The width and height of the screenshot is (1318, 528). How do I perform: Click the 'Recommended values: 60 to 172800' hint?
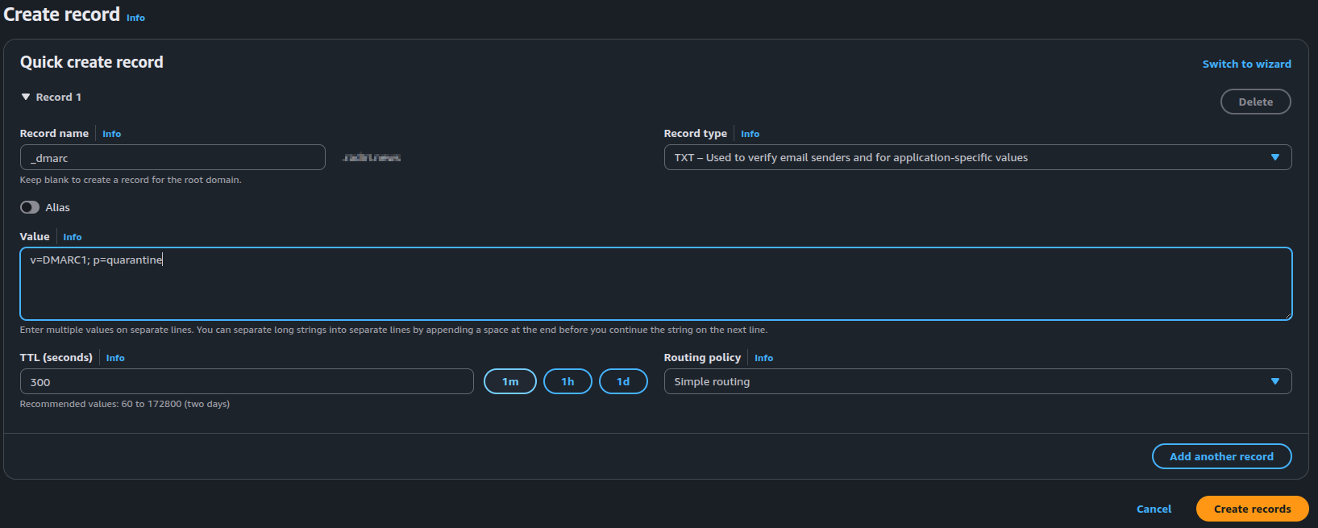click(x=125, y=404)
